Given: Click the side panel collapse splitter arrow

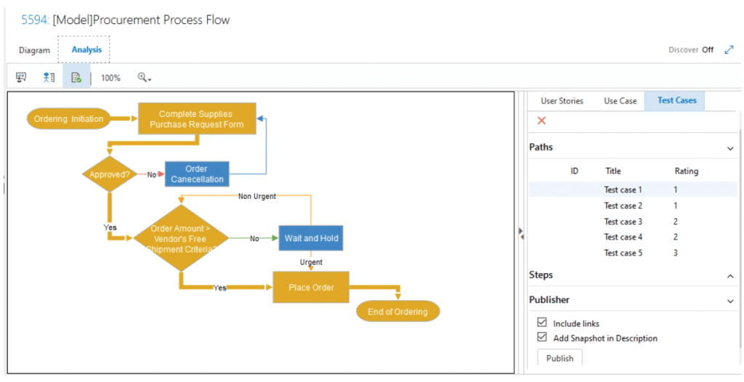Looking at the screenshot, I should (x=521, y=233).
